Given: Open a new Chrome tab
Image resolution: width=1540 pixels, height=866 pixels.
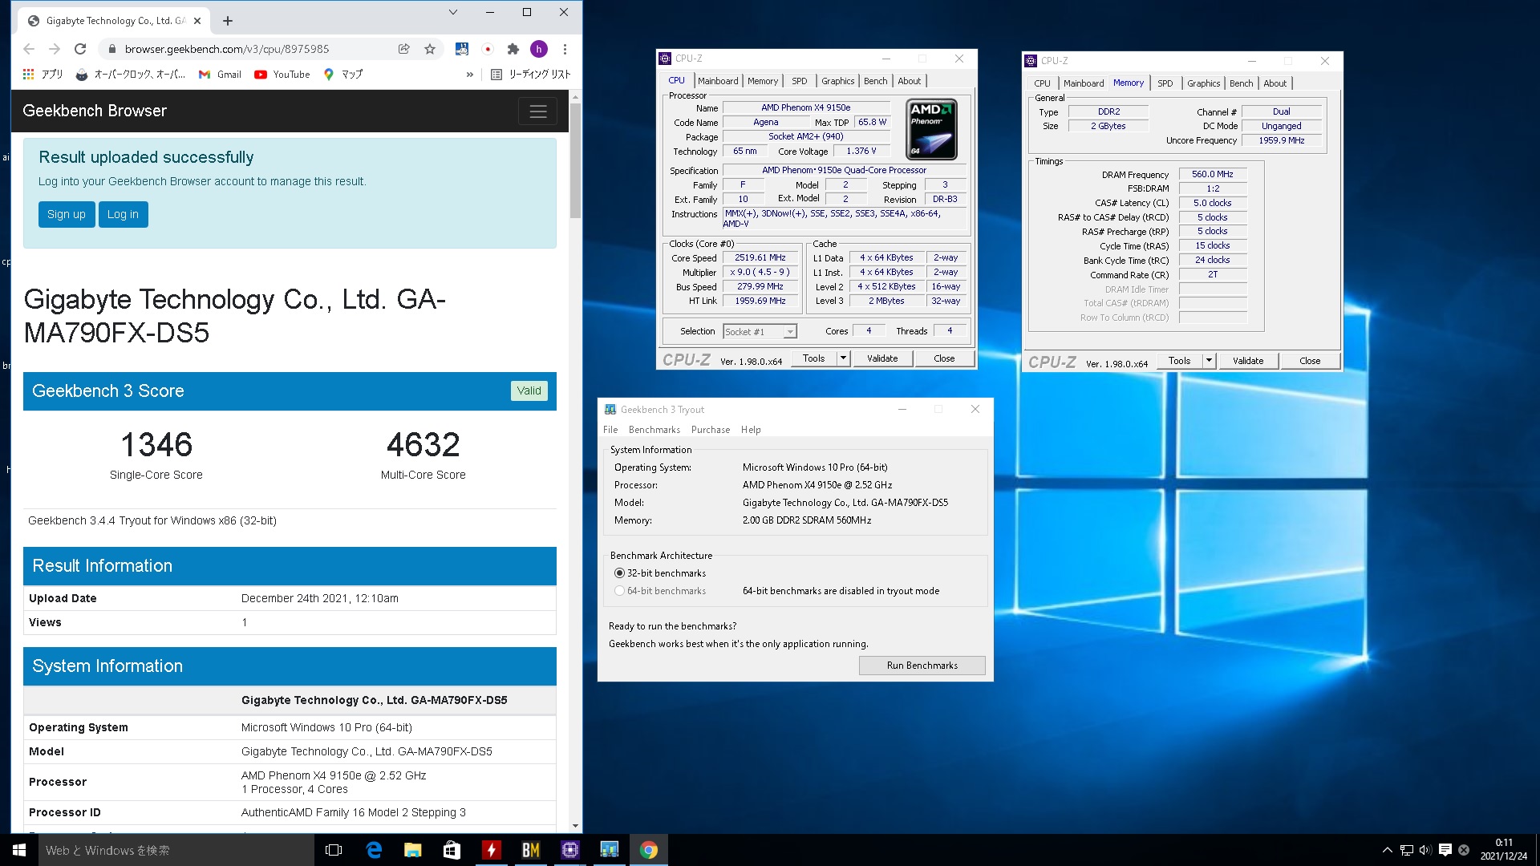Looking at the screenshot, I should point(228,21).
